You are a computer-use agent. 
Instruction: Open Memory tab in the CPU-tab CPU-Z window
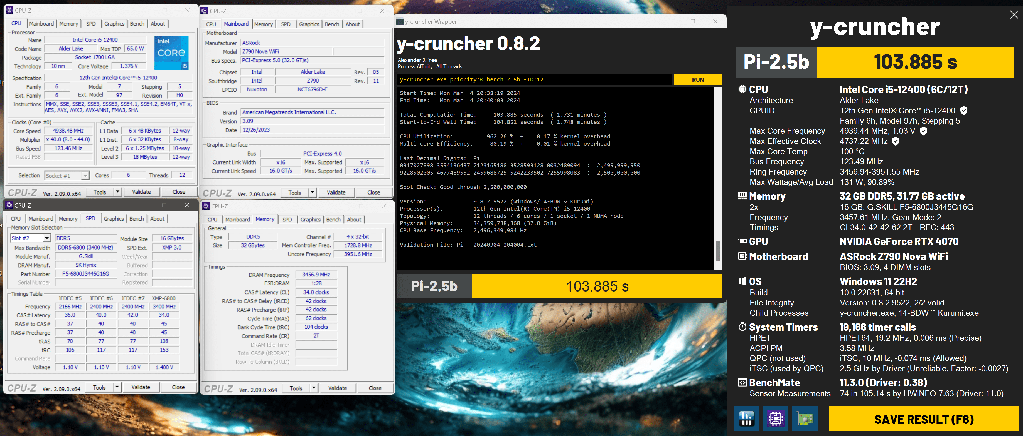69,24
